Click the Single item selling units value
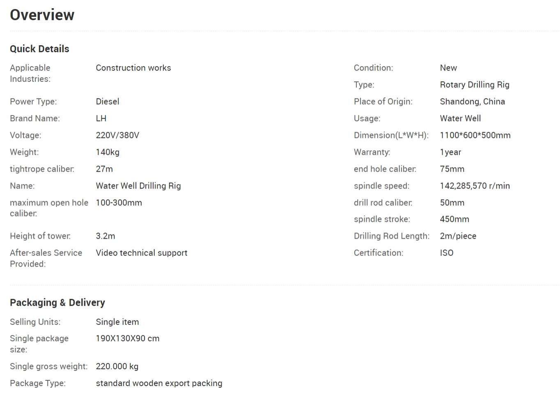The height and width of the screenshot is (398, 560). 117,322
